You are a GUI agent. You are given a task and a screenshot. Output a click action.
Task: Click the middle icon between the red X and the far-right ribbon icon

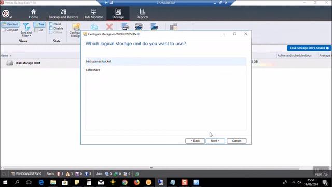pos(139,26)
